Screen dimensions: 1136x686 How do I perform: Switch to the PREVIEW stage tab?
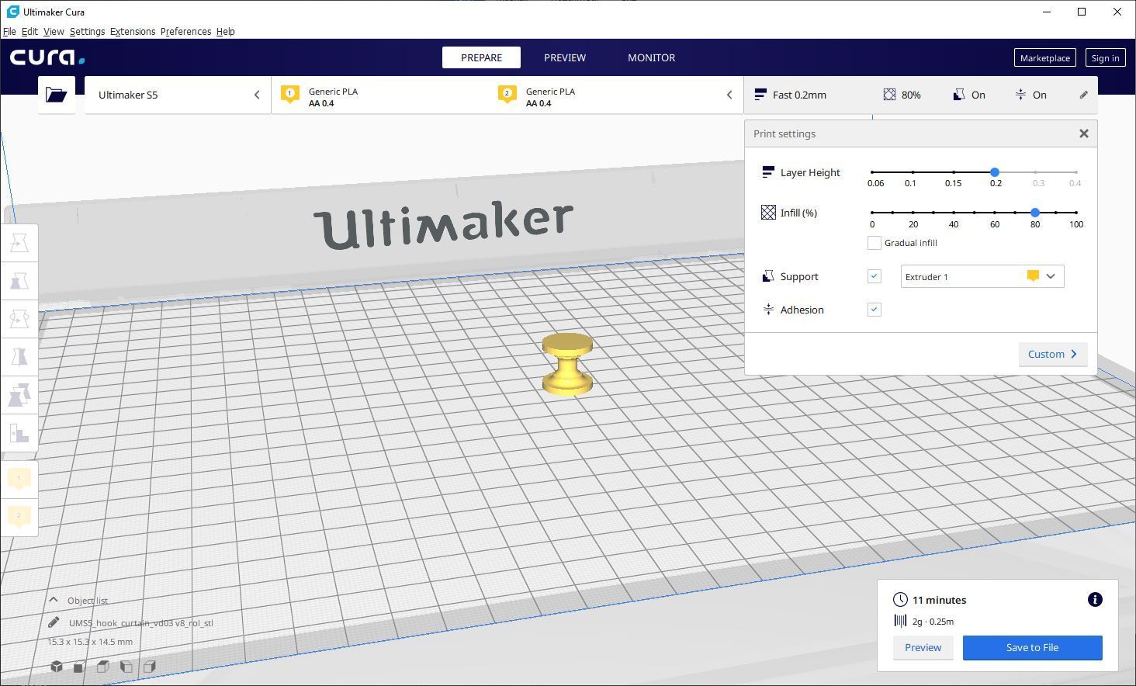(564, 57)
